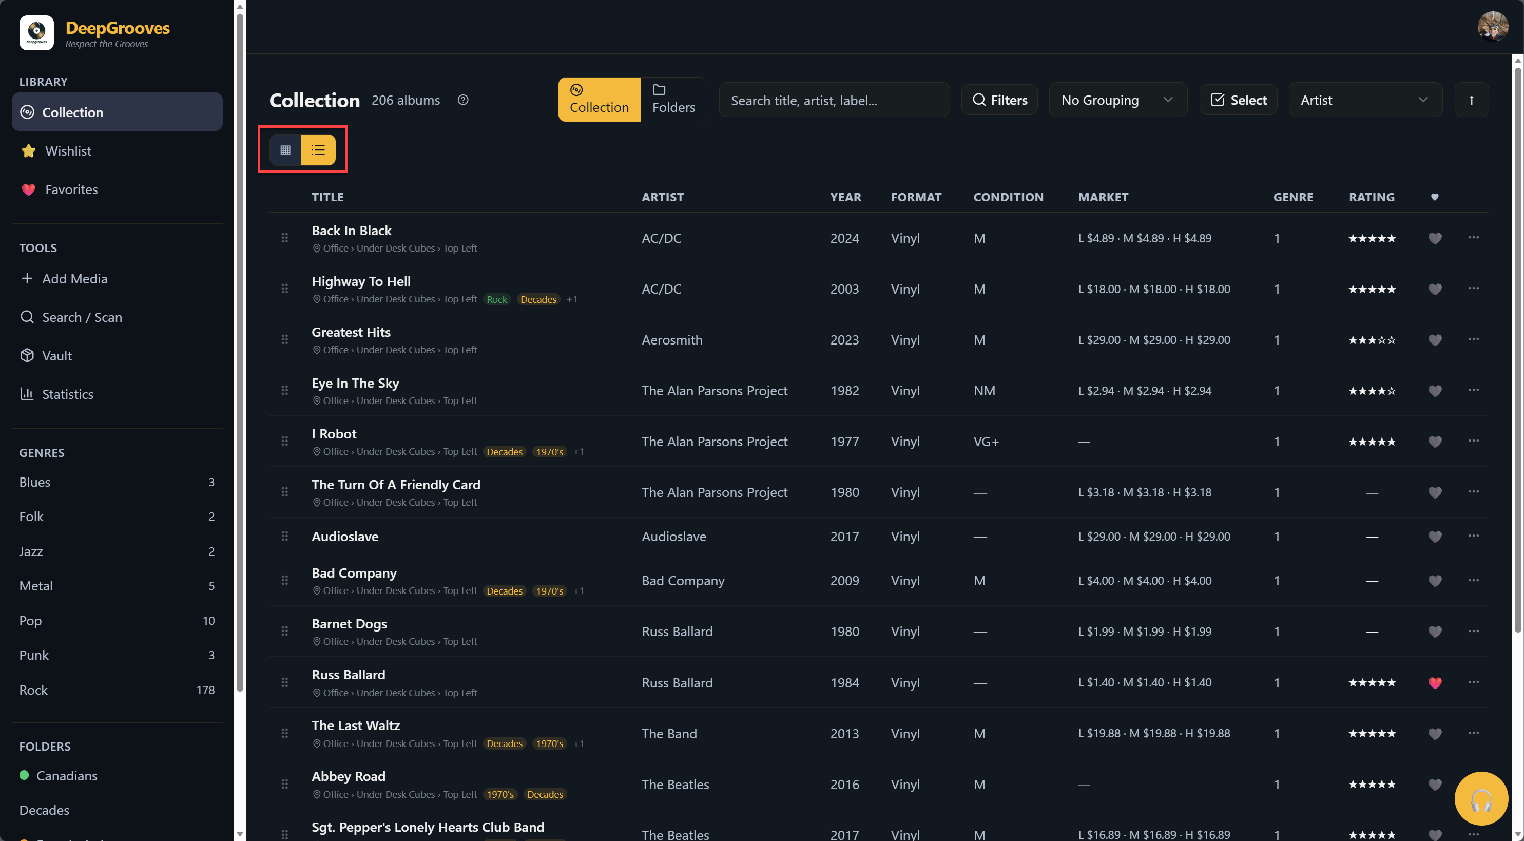Click the +1 tags indicator on The Last Waltz
Screen dimensions: 1524x841
(x=578, y=744)
